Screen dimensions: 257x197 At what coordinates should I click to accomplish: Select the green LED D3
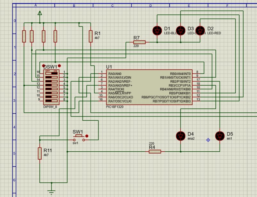[181, 30]
